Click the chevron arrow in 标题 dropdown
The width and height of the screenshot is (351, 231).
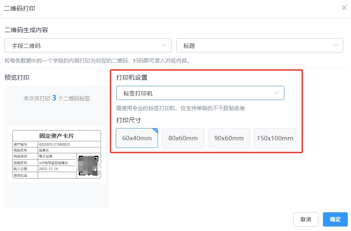pos(335,46)
